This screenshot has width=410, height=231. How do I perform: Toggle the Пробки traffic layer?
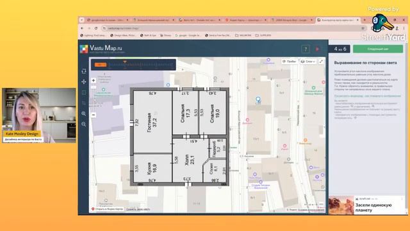(x=289, y=62)
